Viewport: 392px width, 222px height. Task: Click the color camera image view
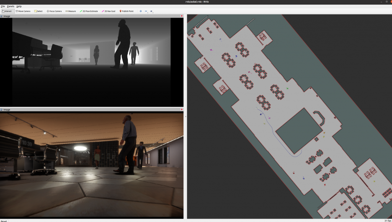tap(91, 165)
